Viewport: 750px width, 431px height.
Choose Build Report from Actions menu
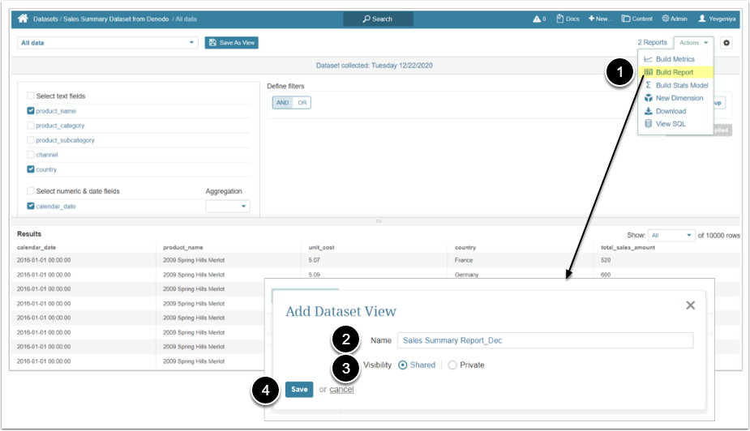pyautogui.click(x=675, y=72)
